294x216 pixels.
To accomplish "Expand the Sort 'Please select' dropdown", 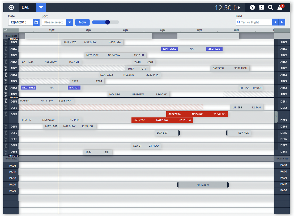I will (70, 22).
